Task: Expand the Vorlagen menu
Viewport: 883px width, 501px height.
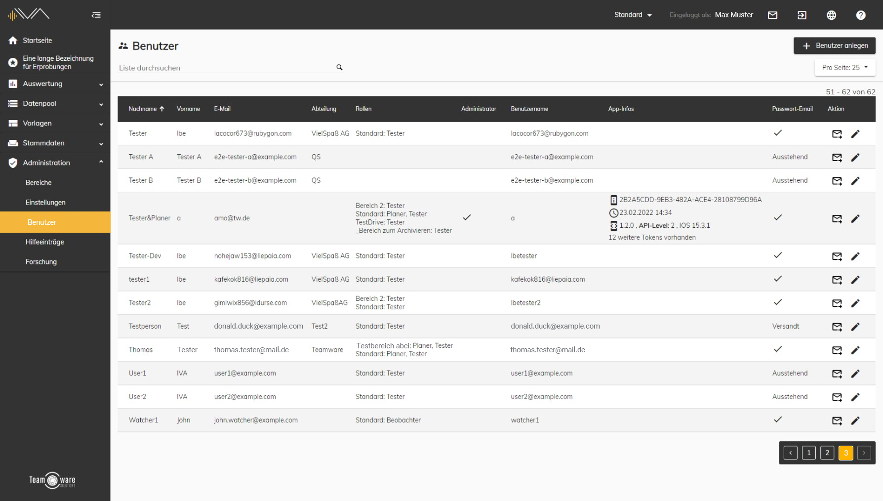Action: (55, 124)
